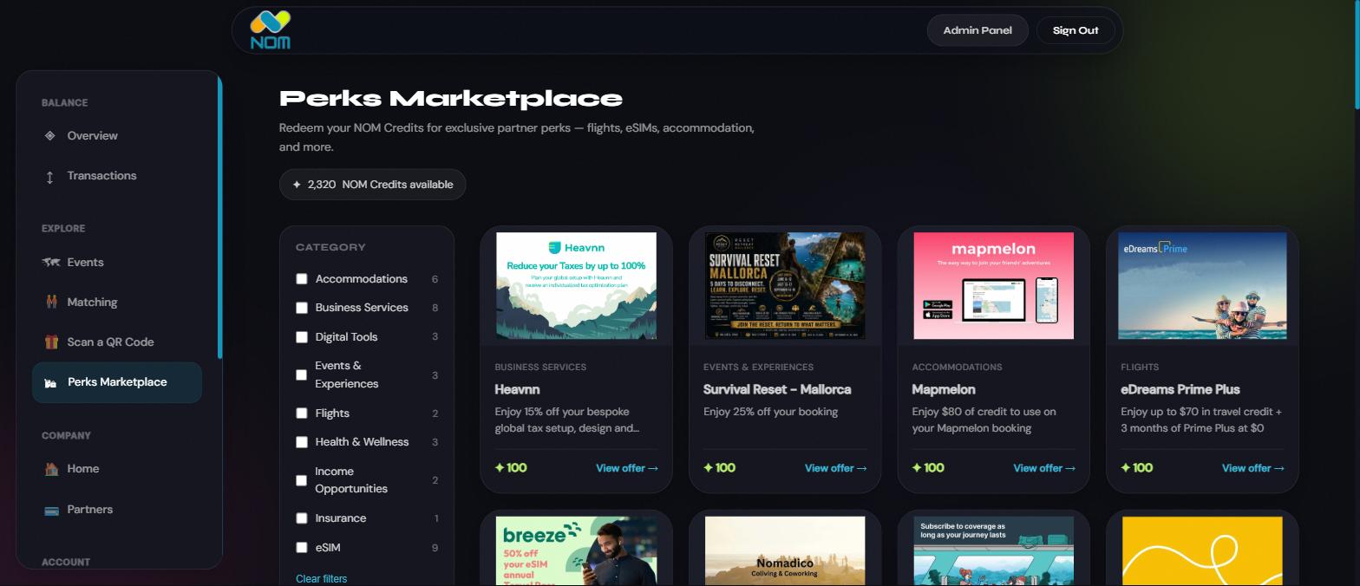
Task: Click the eSIM count 9
Action: (x=435, y=548)
